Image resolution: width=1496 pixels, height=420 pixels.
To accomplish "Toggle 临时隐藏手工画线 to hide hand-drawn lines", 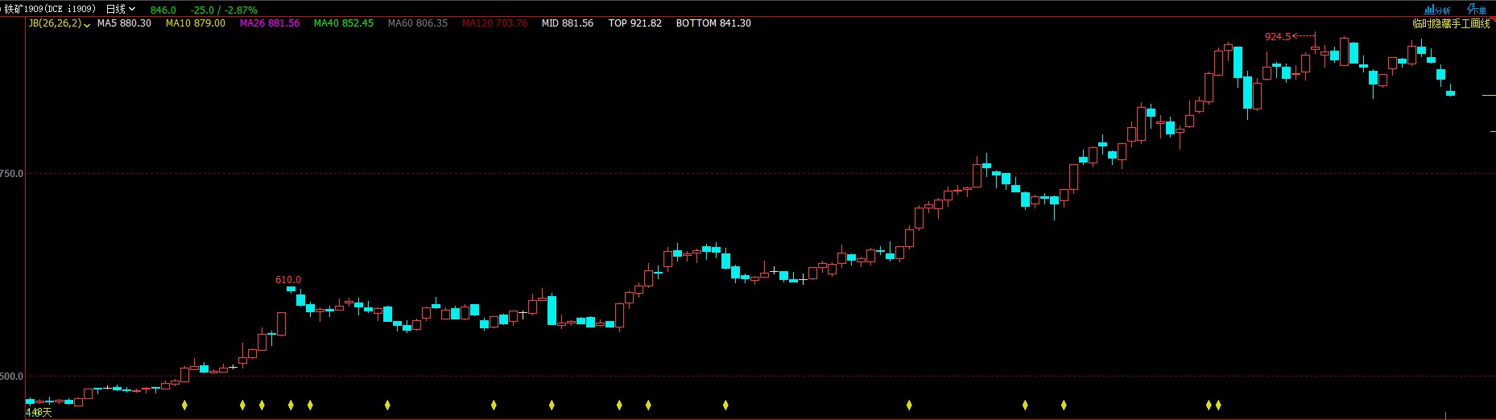I will 1451,24.
